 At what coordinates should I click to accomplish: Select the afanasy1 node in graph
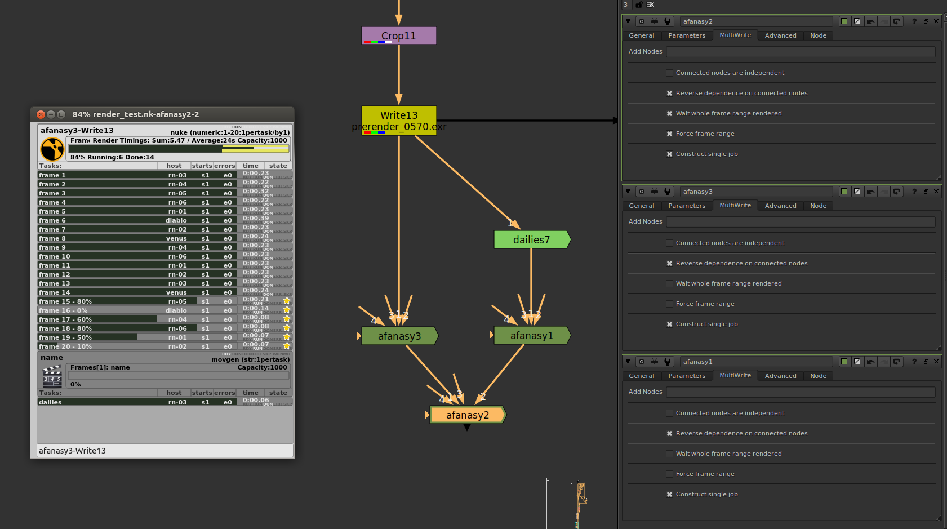click(x=532, y=335)
